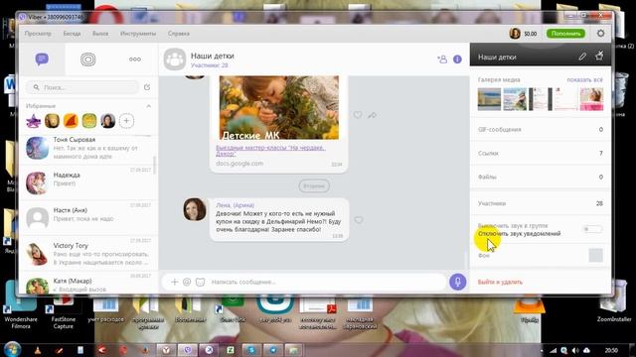Like the Детские МК link message
Image resolution: width=636 pixels, height=357 pixels.
tap(358, 115)
